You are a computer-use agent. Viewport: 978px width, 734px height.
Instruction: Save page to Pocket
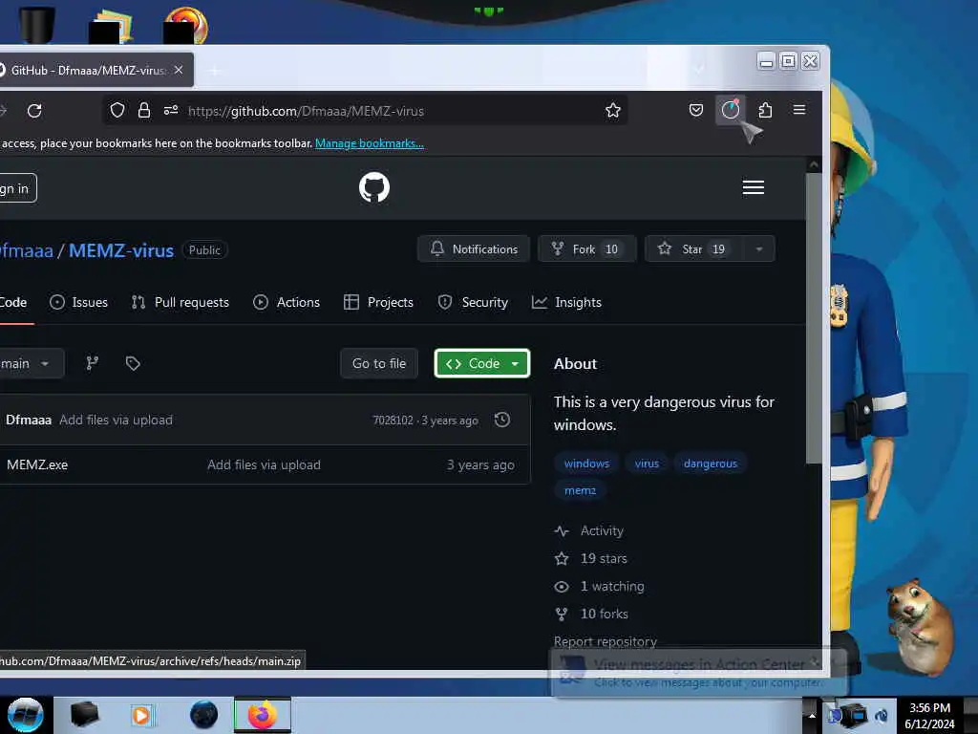696,111
